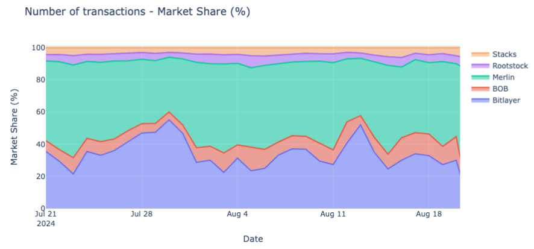Image resolution: width=534 pixels, height=249 pixels.
Task: Click the Stacks legend color swatch
Action: [480, 54]
